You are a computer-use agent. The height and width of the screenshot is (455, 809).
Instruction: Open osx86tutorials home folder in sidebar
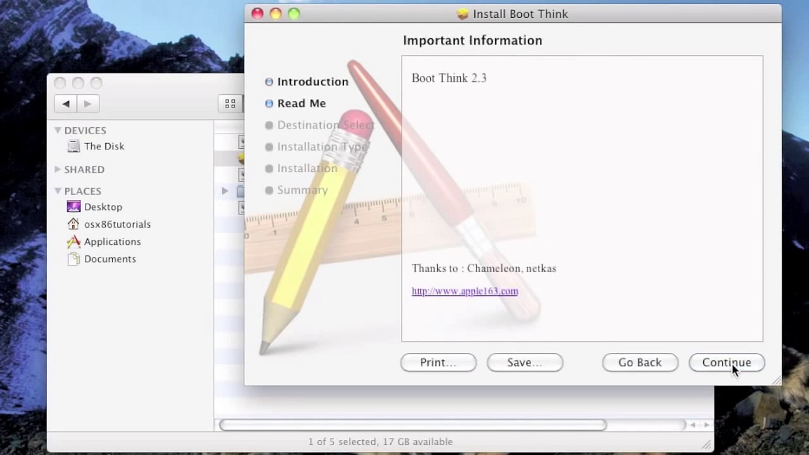pyautogui.click(x=117, y=224)
